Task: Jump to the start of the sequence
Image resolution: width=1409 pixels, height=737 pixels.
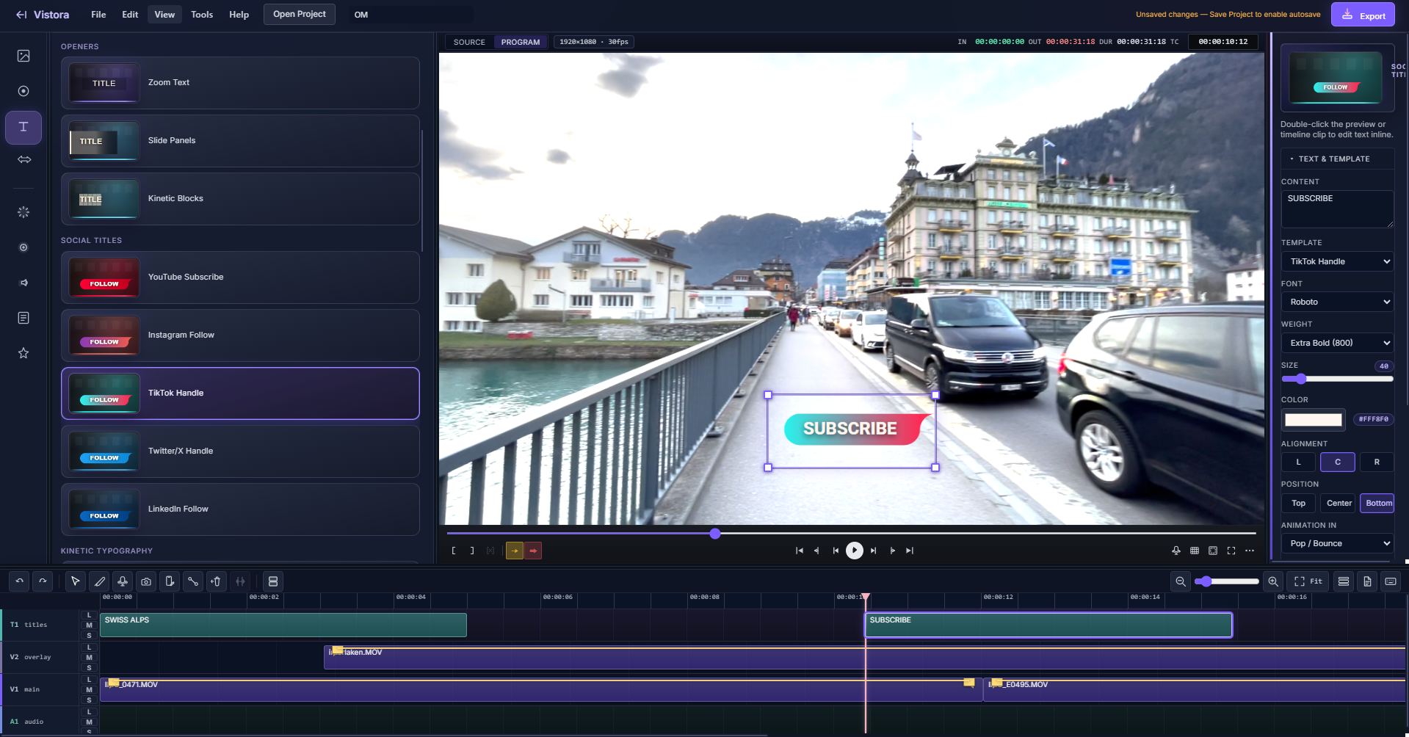Action: click(800, 551)
